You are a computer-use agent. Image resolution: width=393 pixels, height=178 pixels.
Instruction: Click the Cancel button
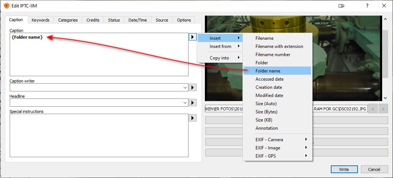tap(374, 169)
